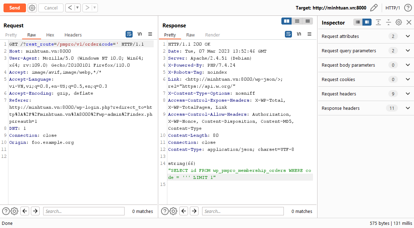414x228 pixels.
Task: Switch to the Hex tab in Request
Action: [50, 35]
